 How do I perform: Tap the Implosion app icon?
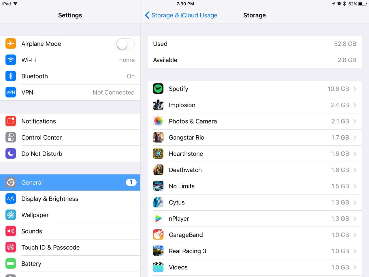tap(158, 105)
